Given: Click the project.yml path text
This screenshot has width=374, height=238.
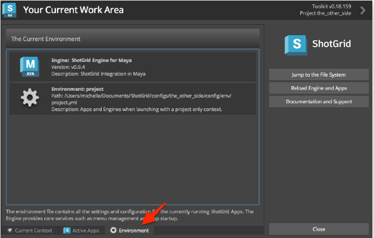Looking at the screenshot, I should point(141,99).
